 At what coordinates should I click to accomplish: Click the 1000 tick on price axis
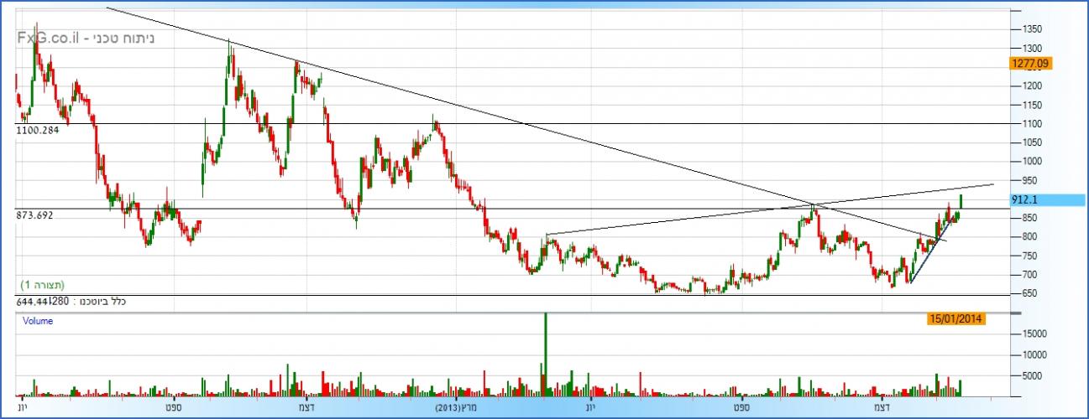[1033, 162]
